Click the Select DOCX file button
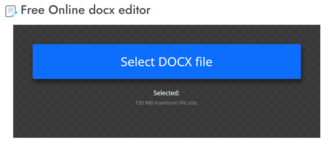The height and width of the screenshot is (144, 330). tap(167, 62)
